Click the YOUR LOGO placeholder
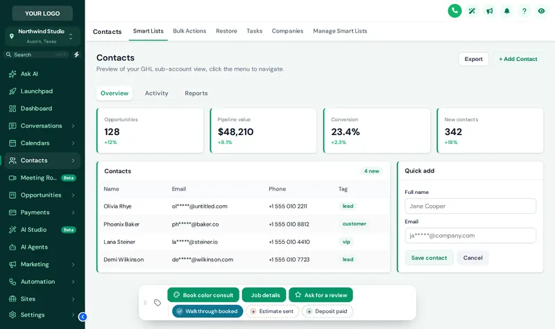 [42, 13]
